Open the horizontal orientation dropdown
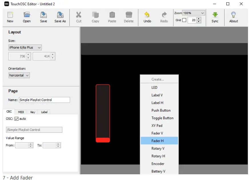250x180 pixels. [x=19, y=75]
